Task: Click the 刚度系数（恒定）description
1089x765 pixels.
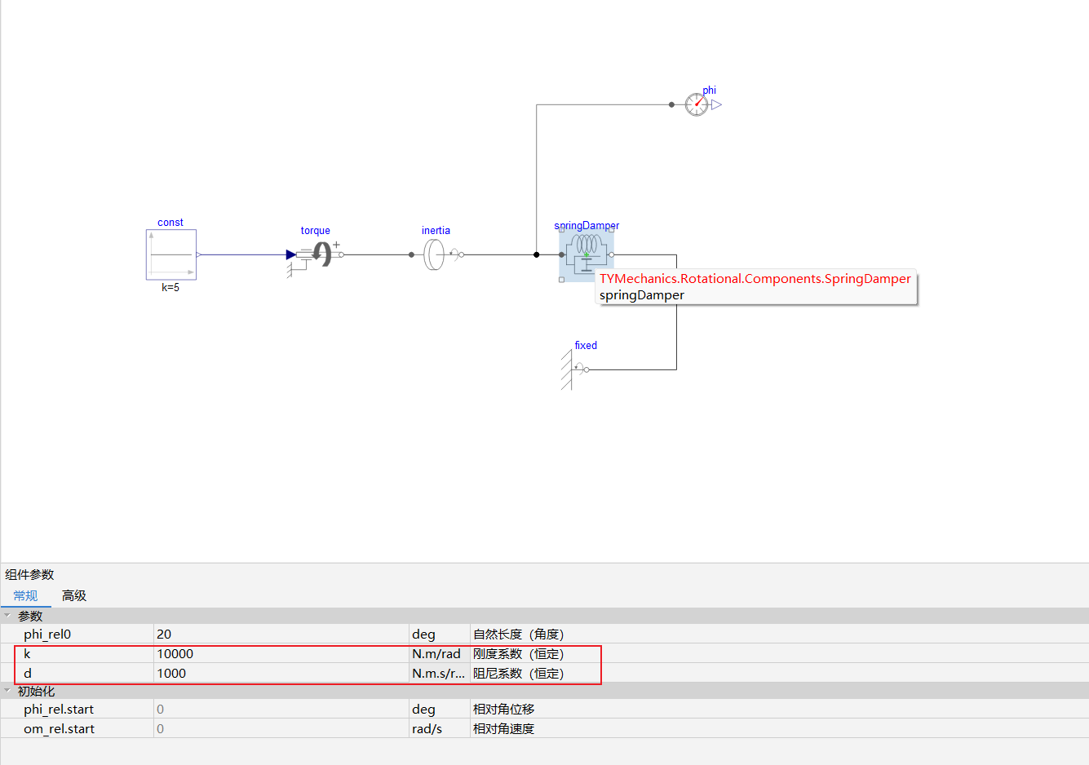Action: click(x=518, y=653)
